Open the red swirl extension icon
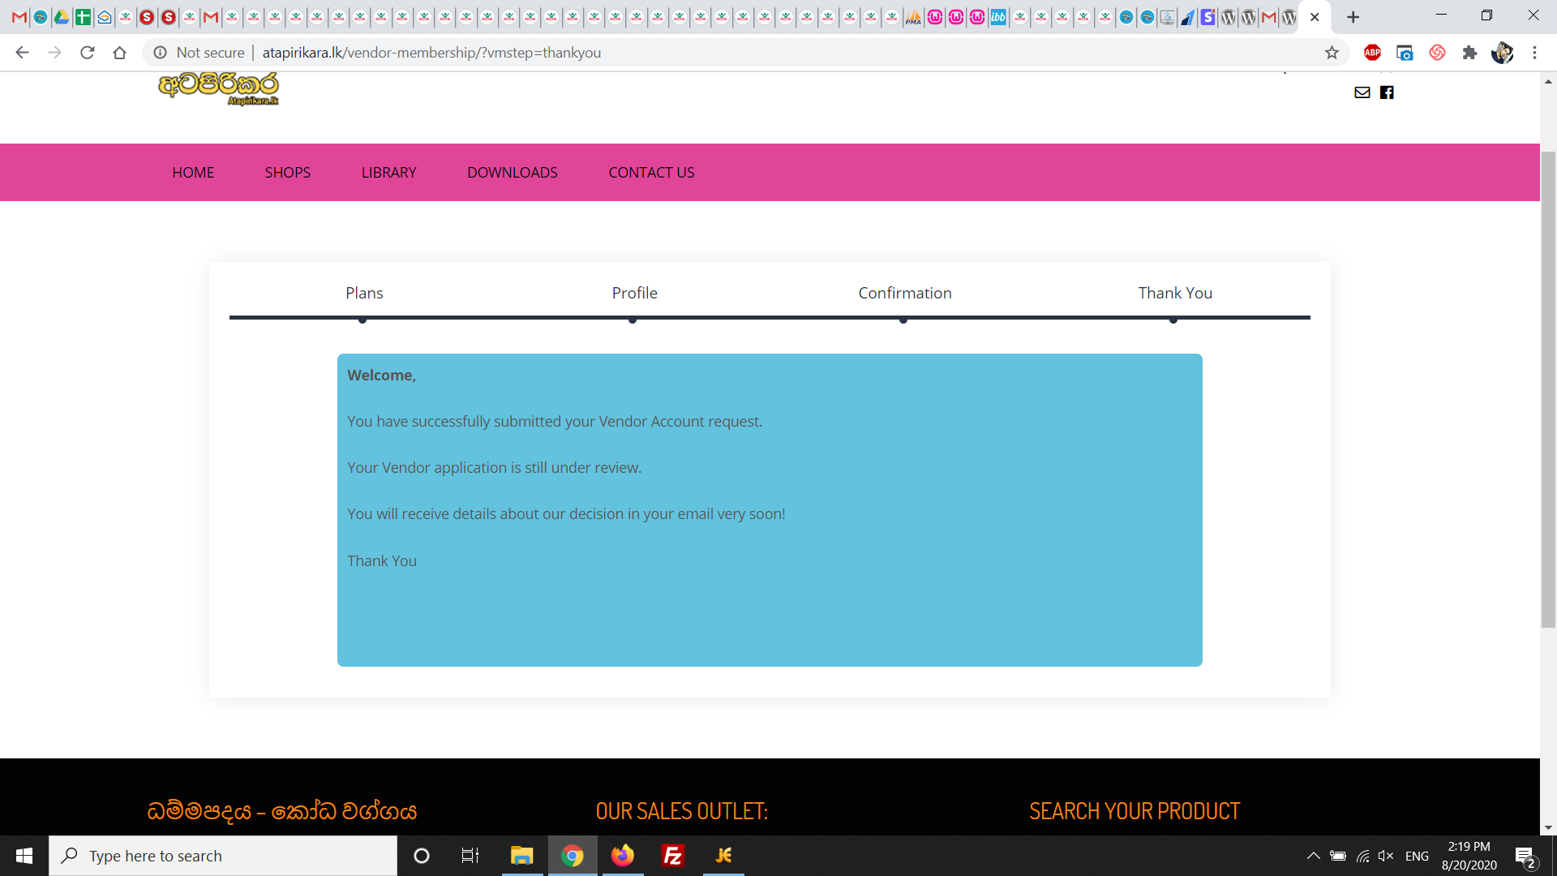Viewport: 1557px width, 876px height. point(1437,53)
